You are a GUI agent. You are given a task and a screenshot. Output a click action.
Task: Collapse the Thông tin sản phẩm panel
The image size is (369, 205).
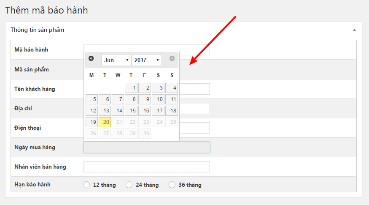coord(354,30)
